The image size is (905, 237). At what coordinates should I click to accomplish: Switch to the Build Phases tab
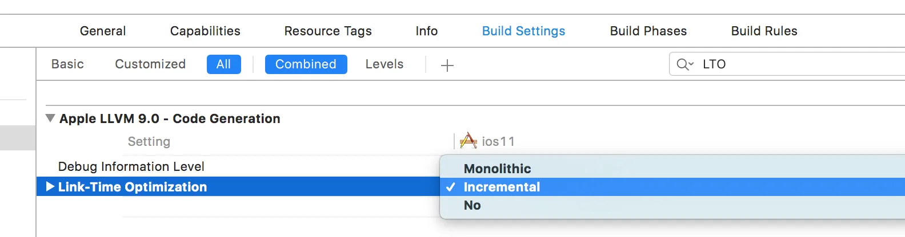[648, 31]
